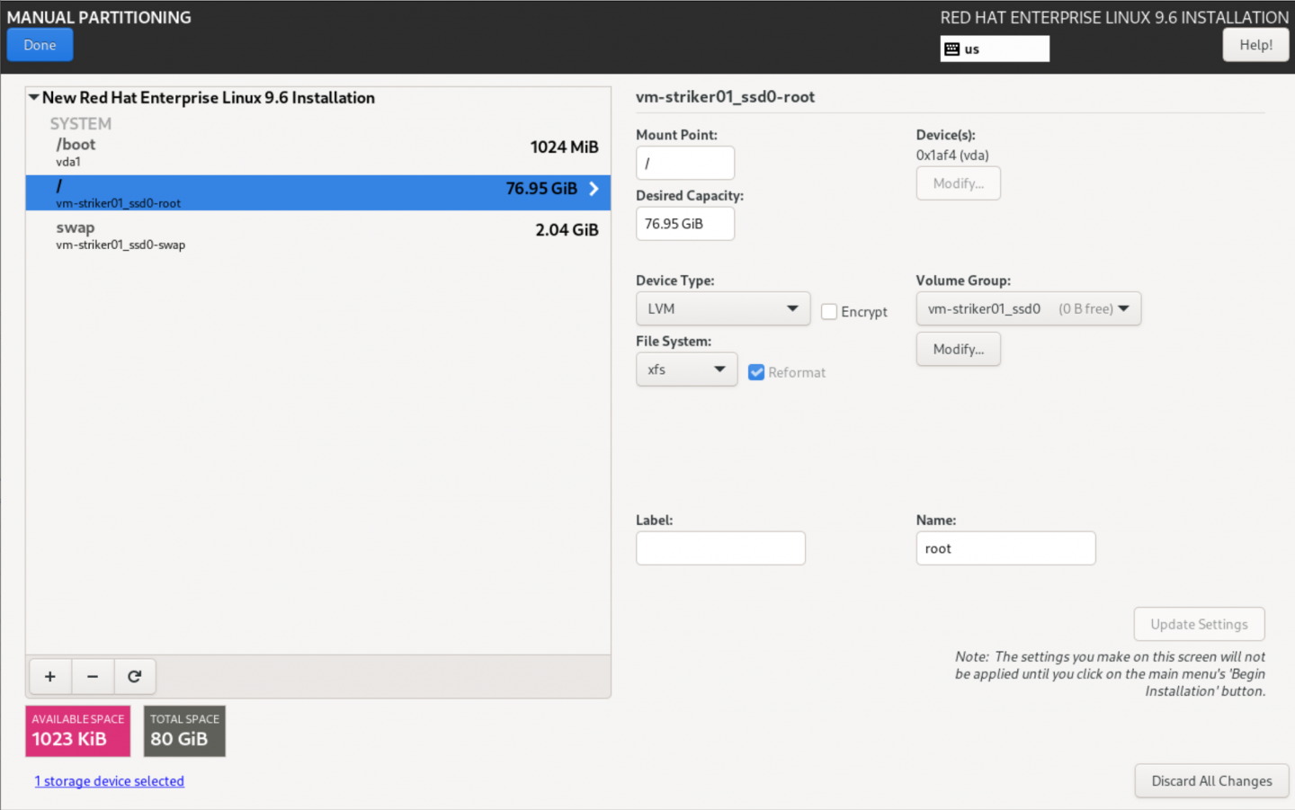The image size is (1295, 810).
Task: Click the Desired Capacity input field
Action: tap(684, 224)
